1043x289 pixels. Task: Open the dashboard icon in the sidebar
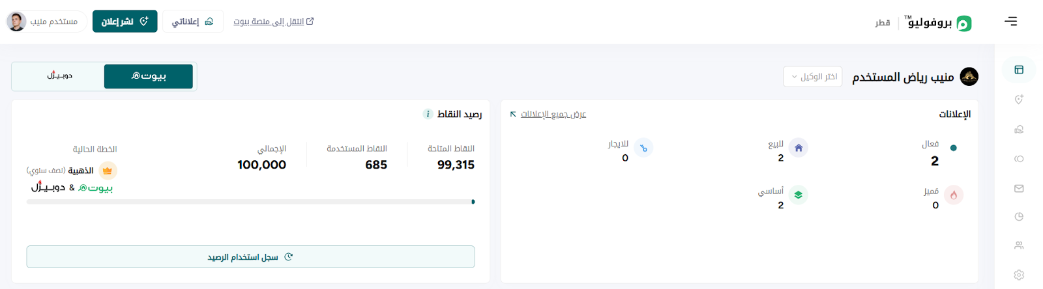[1019, 70]
